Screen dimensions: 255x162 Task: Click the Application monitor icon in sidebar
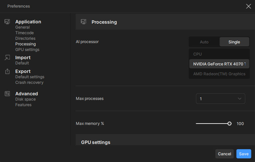(7, 22)
